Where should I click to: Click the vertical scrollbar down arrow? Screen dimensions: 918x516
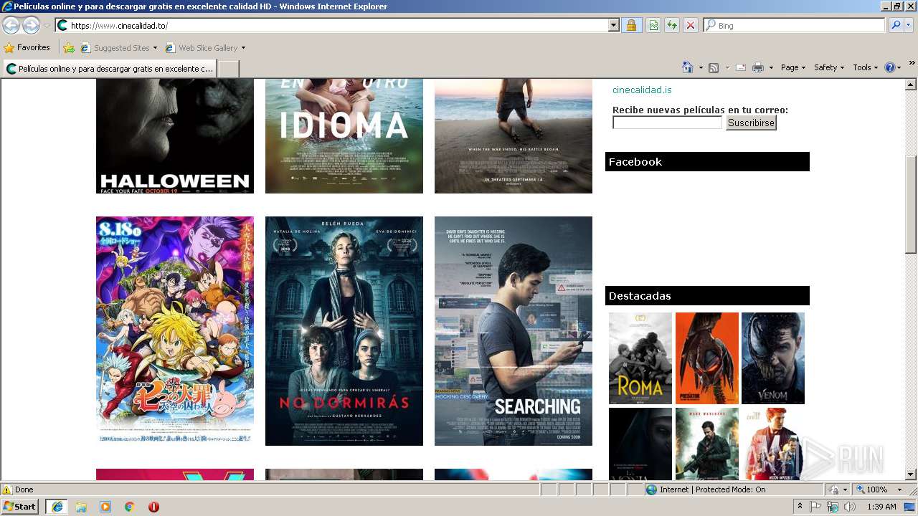pyautogui.click(x=911, y=474)
